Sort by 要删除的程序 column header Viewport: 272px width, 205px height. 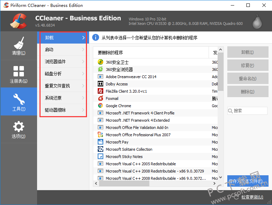[151, 53]
